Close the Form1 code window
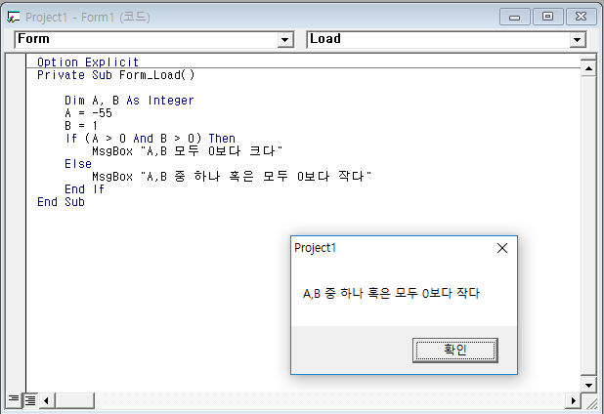 (581, 17)
